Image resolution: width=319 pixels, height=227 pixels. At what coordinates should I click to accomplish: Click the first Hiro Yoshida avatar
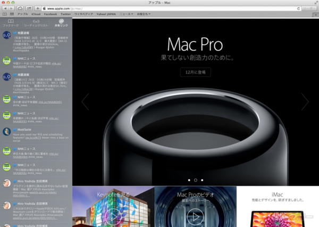[x=7, y=183]
